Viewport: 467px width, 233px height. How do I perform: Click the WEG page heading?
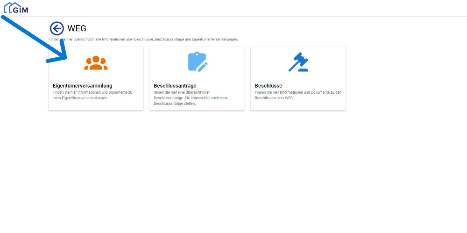pos(77,28)
